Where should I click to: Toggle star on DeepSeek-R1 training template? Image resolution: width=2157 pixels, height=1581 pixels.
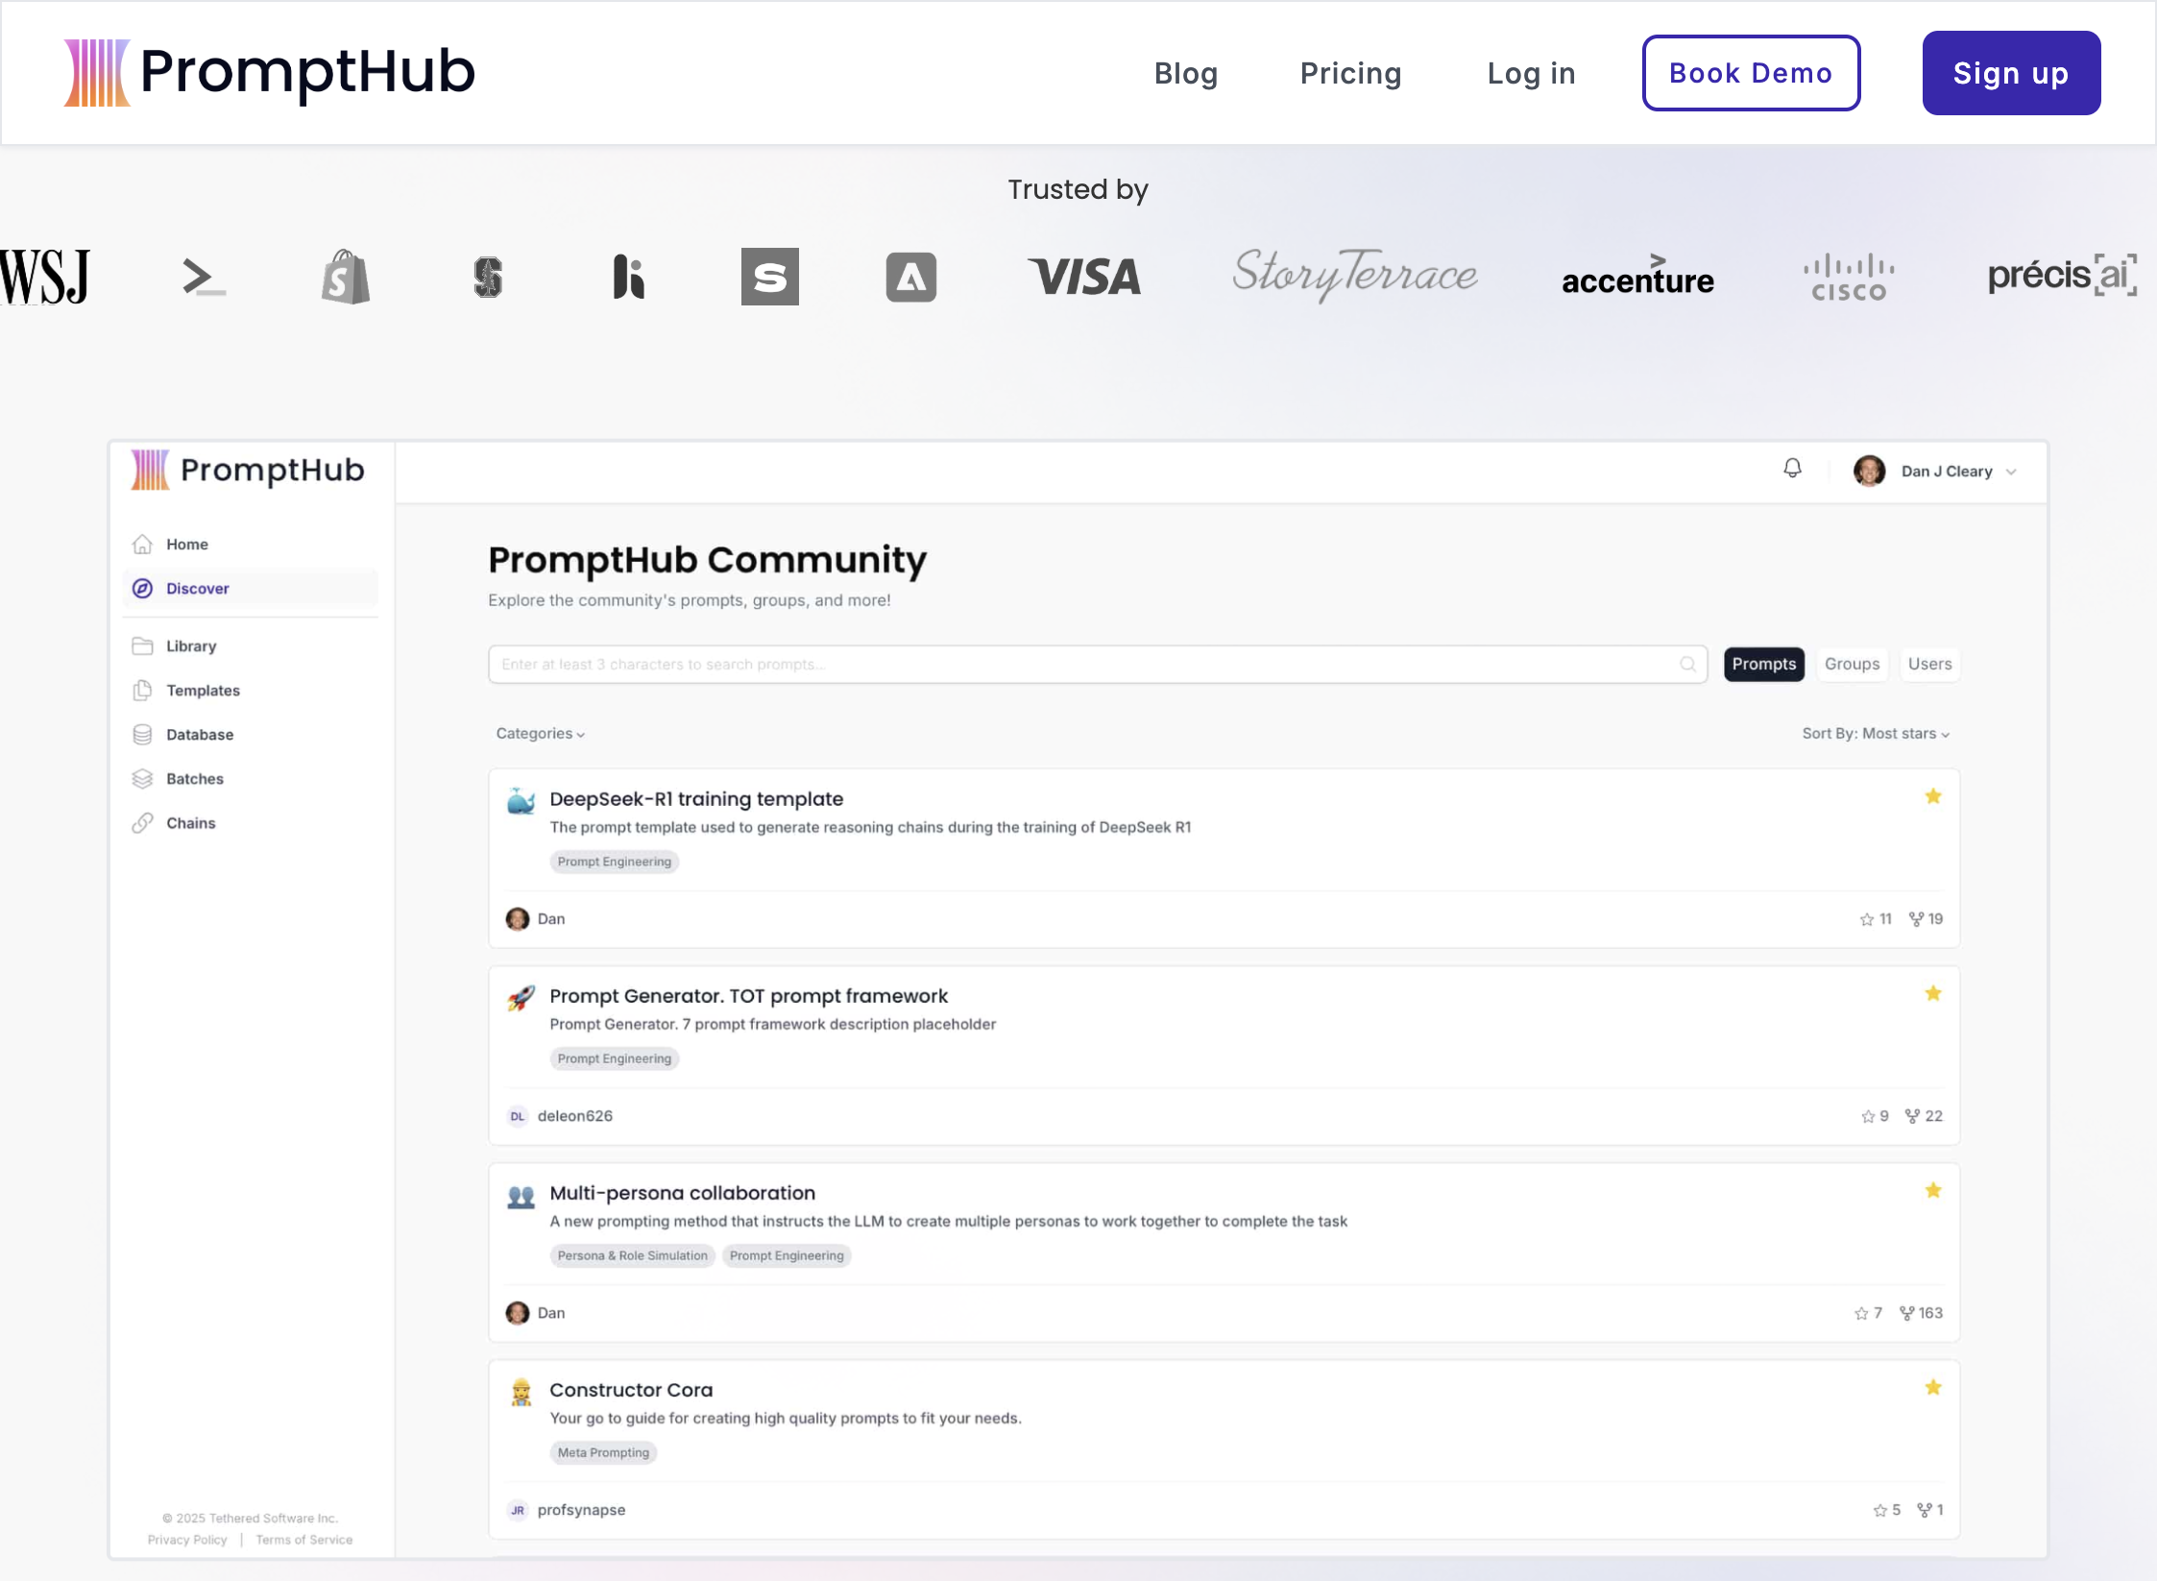[1933, 796]
